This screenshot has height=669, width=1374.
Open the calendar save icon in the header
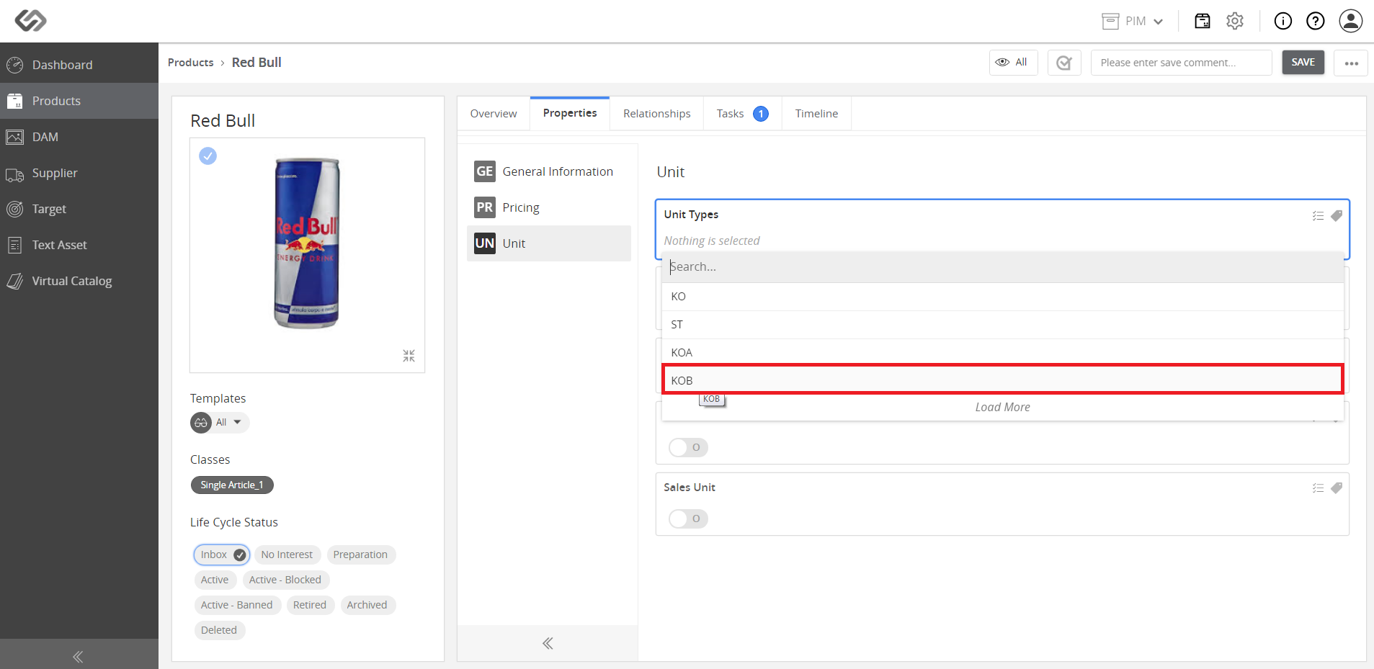(x=1203, y=21)
